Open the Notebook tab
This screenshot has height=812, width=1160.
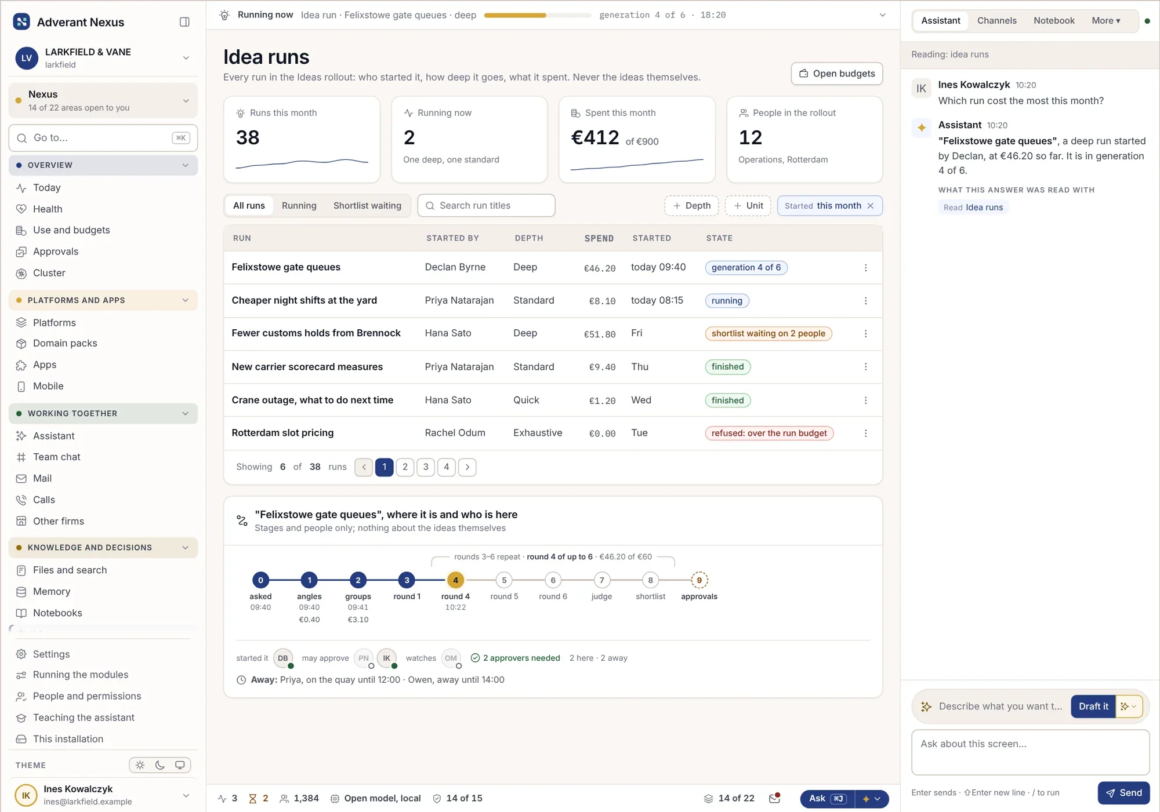click(1053, 21)
